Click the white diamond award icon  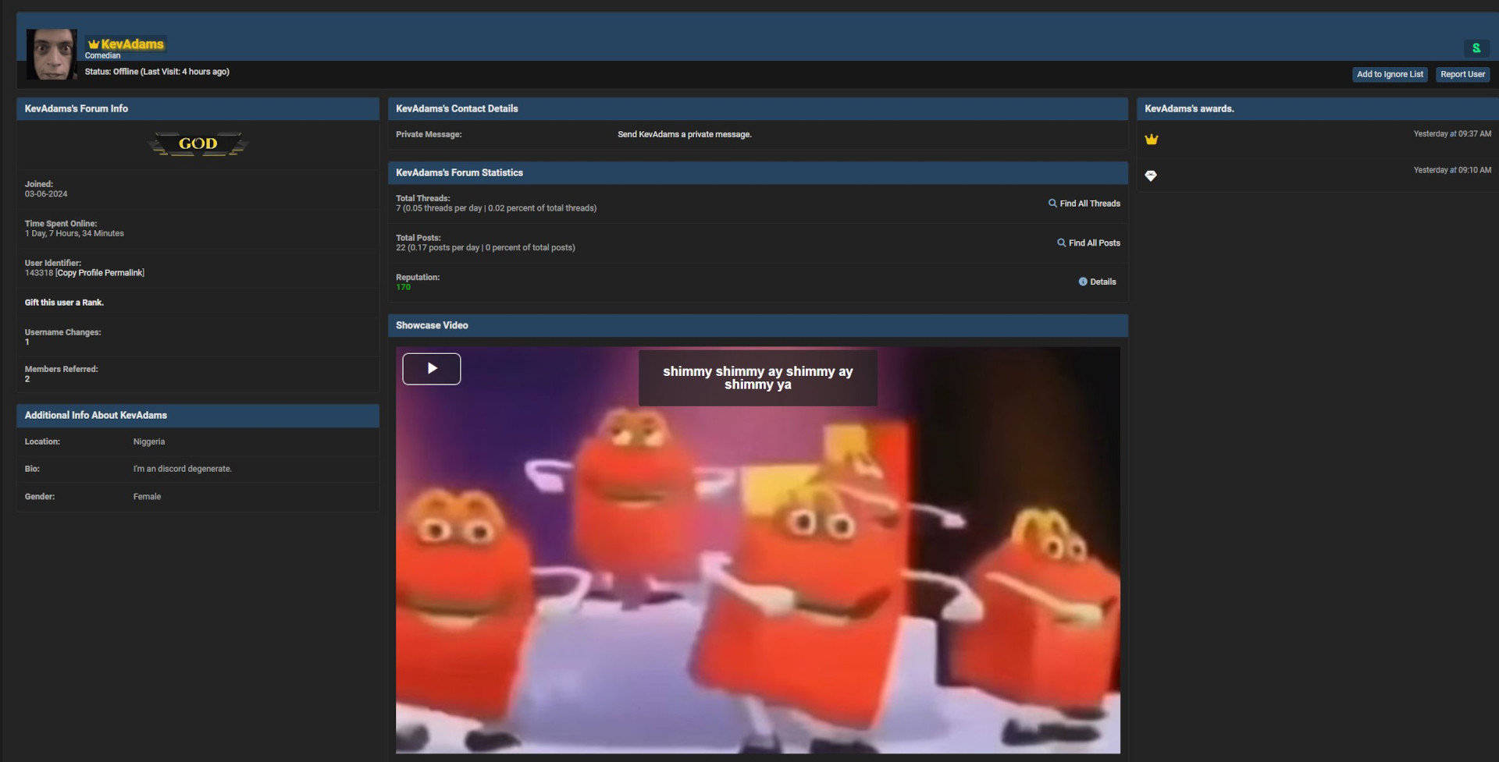point(1151,175)
